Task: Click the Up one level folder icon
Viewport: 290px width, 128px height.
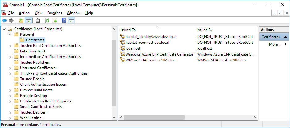Action: [21, 21]
